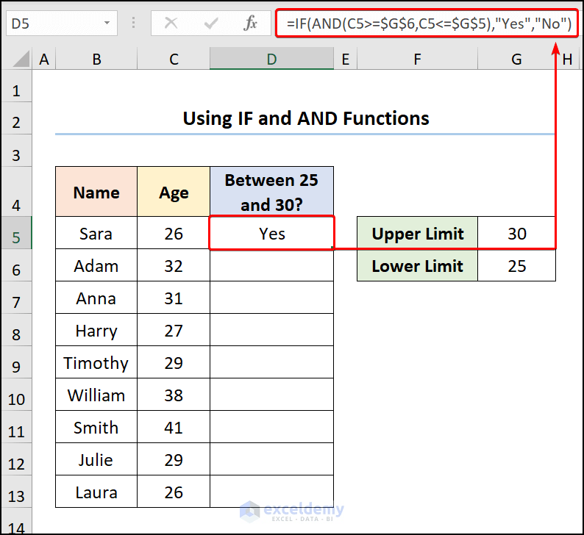Click the Select All corner triangle
The image size is (584, 535).
click(21, 59)
